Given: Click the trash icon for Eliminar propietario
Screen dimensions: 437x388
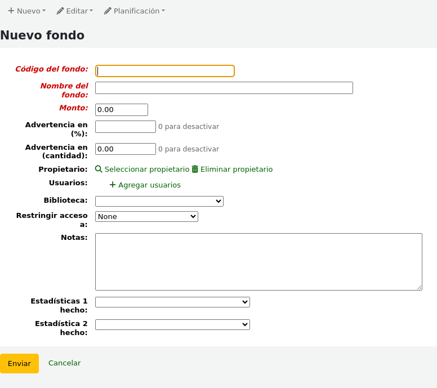Looking at the screenshot, I should 195,169.
